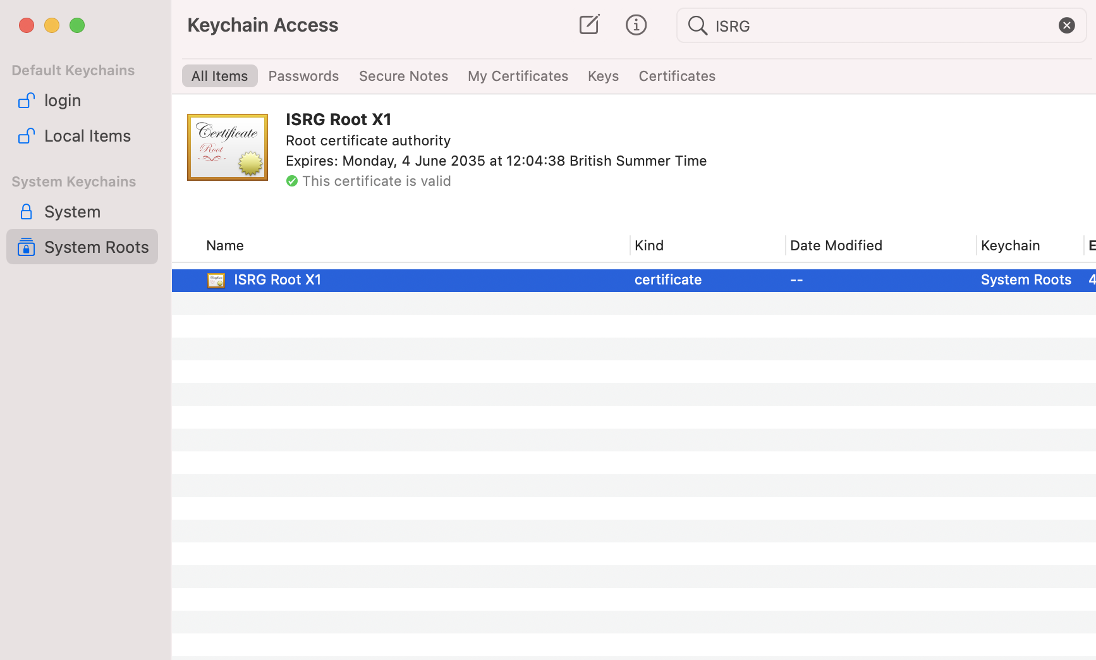Switch to the Certificates tab
1096x660 pixels.
coord(677,76)
